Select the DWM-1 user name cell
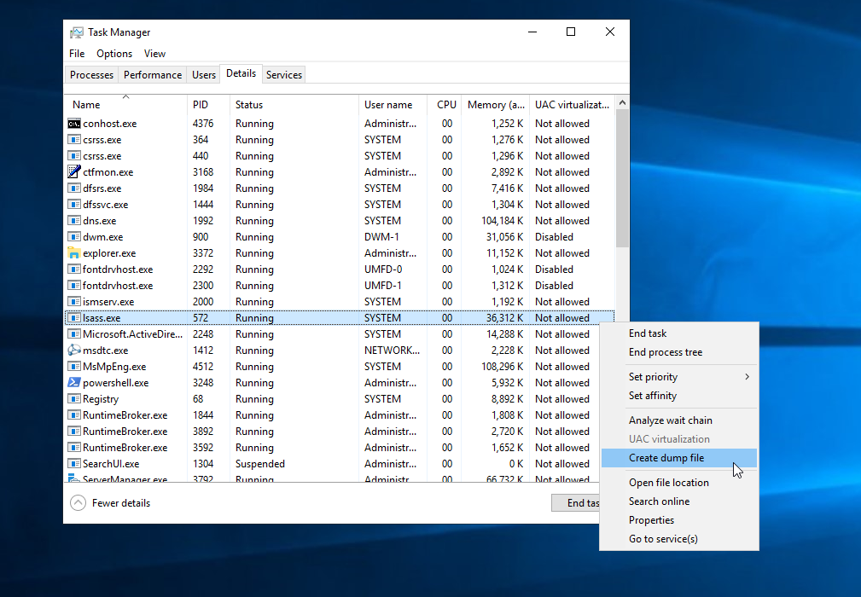This screenshot has width=861, height=597. 383,237
